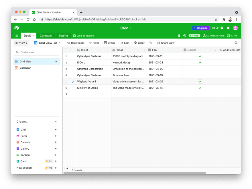Toggle the VIEWS sidebar button
This screenshot has width=252, height=189.
point(21,43)
